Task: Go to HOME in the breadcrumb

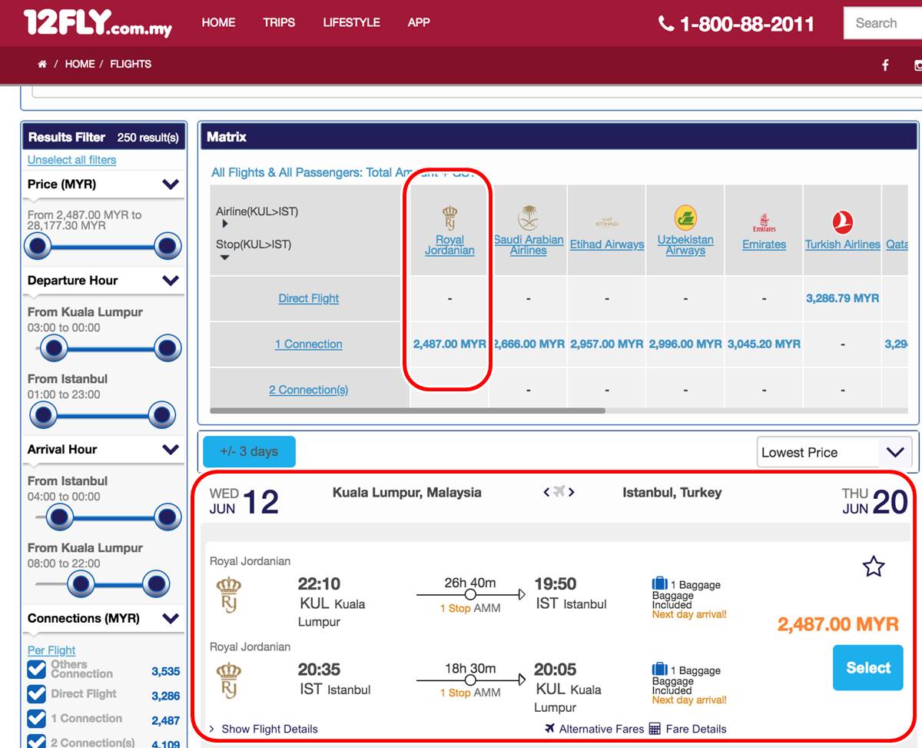Action: (x=80, y=64)
